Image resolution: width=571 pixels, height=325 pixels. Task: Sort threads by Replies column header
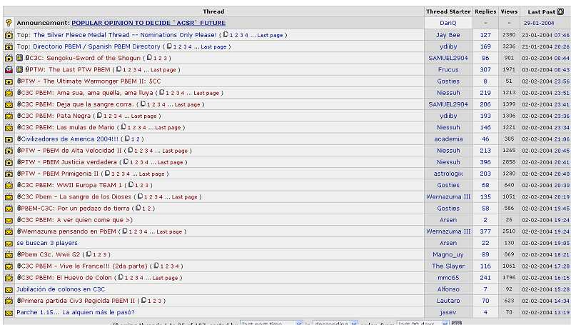tap(485, 11)
